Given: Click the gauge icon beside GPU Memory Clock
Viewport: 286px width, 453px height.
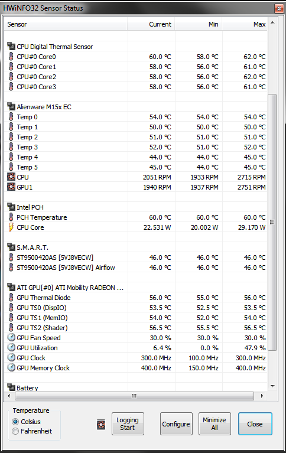Looking at the screenshot, I should pyautogui.click(x=11, y=367).
